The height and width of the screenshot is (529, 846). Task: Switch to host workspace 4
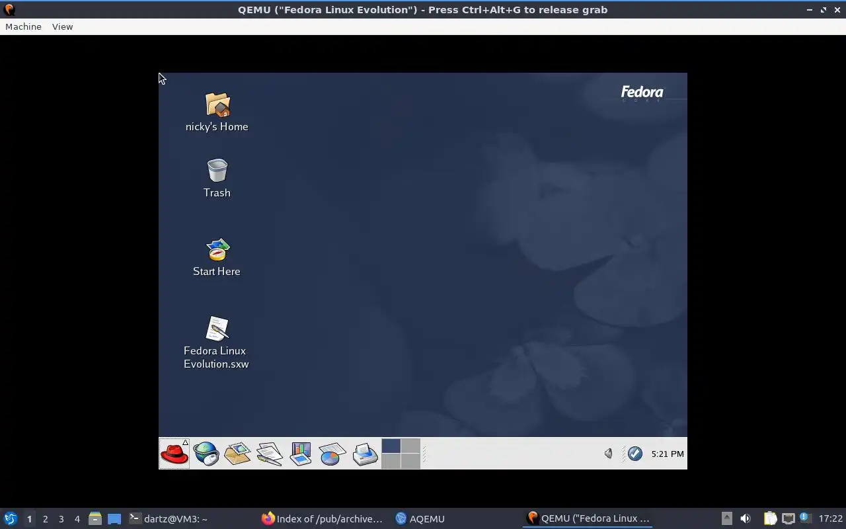77,519
